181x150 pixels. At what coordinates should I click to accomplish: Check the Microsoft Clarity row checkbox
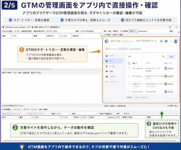point(129,92)
